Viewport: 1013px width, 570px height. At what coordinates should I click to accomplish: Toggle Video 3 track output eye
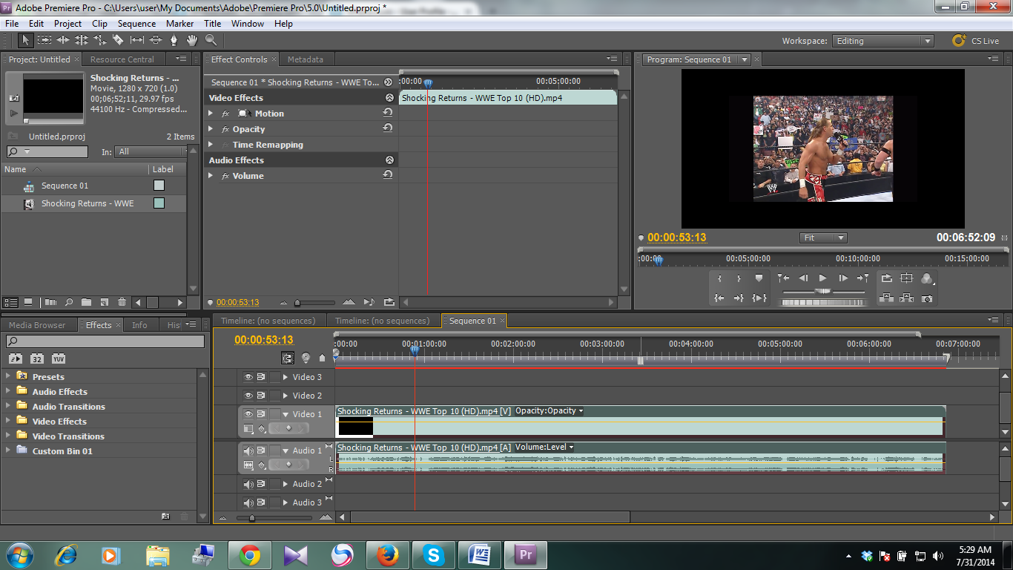click(248, 377)
